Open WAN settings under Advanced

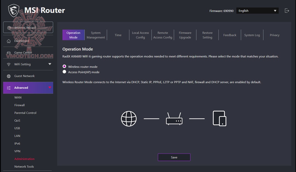[x=18, y=97]
